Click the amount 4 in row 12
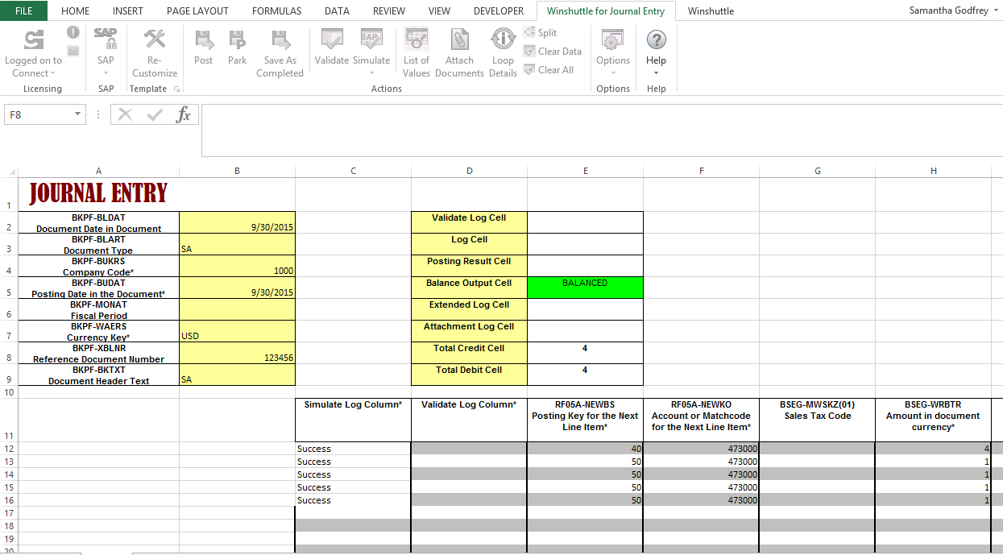 tap(933, 449)
